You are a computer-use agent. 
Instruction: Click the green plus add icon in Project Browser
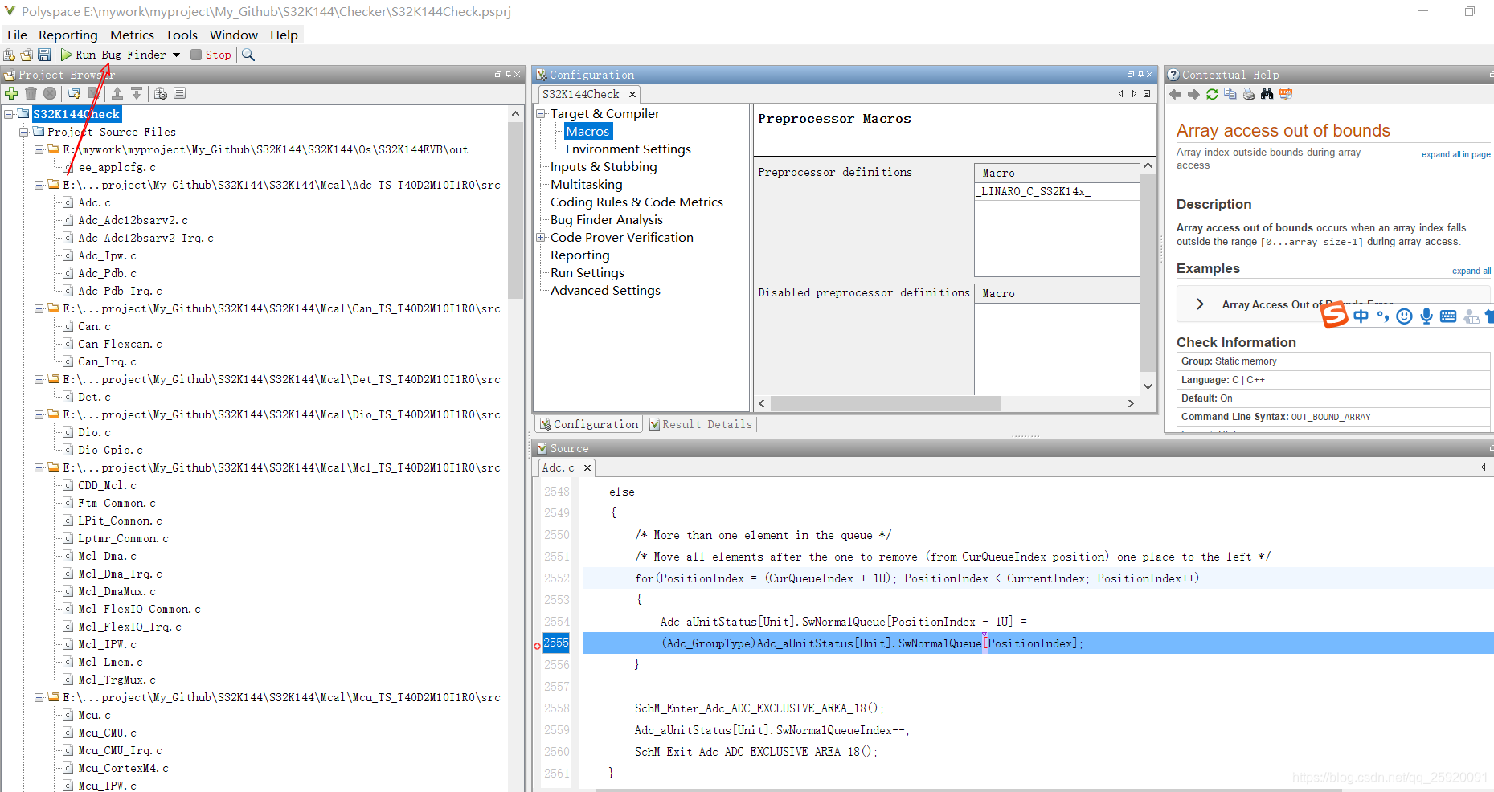(x=11, y=93)
